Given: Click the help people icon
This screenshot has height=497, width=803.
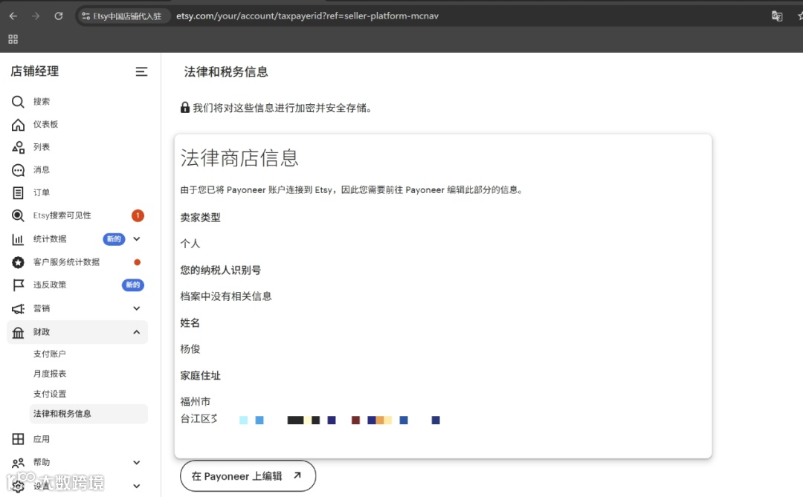Looking at the screenshot, I should point(18,463).
